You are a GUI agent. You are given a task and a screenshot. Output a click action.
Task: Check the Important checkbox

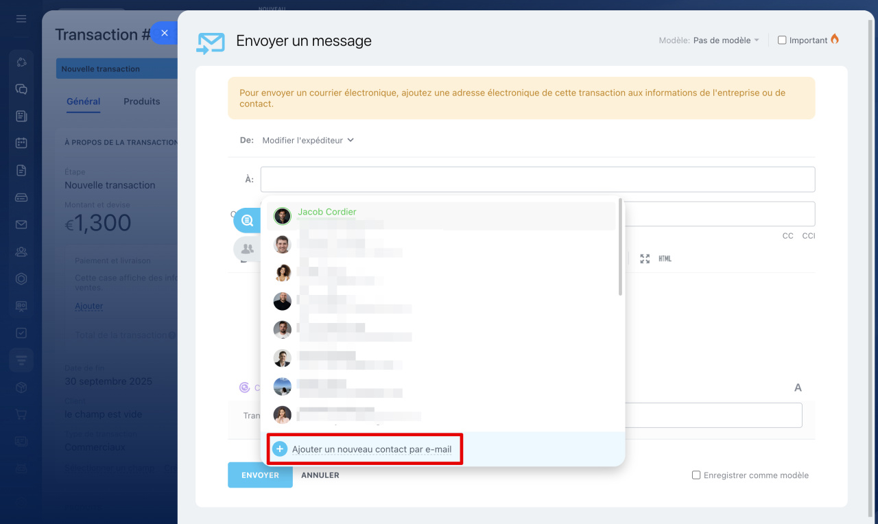coord(782,40)
